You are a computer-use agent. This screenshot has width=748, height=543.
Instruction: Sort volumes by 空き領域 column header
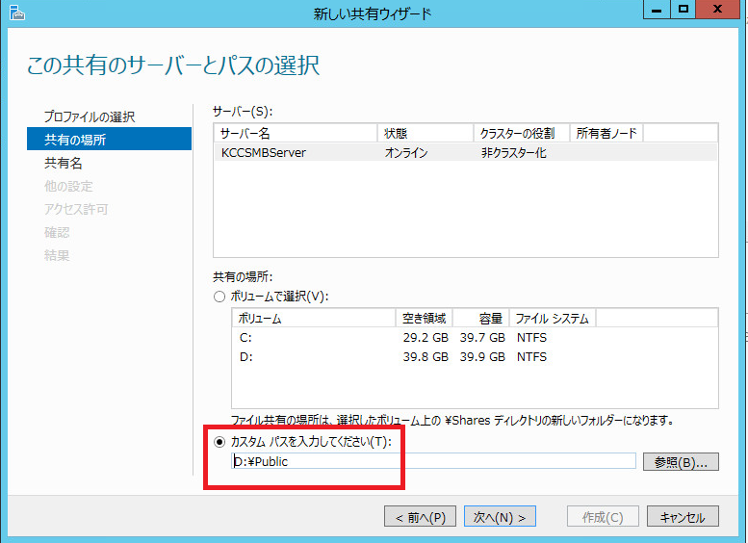425,319
